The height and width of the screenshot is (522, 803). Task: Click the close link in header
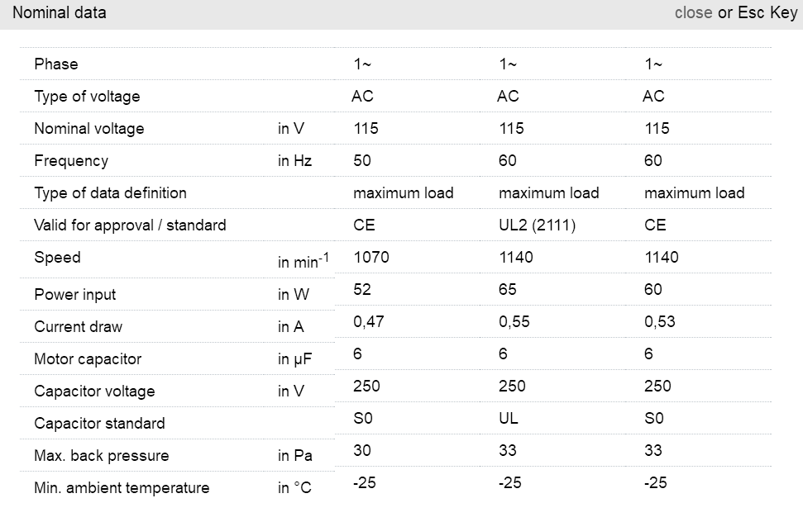693,13
